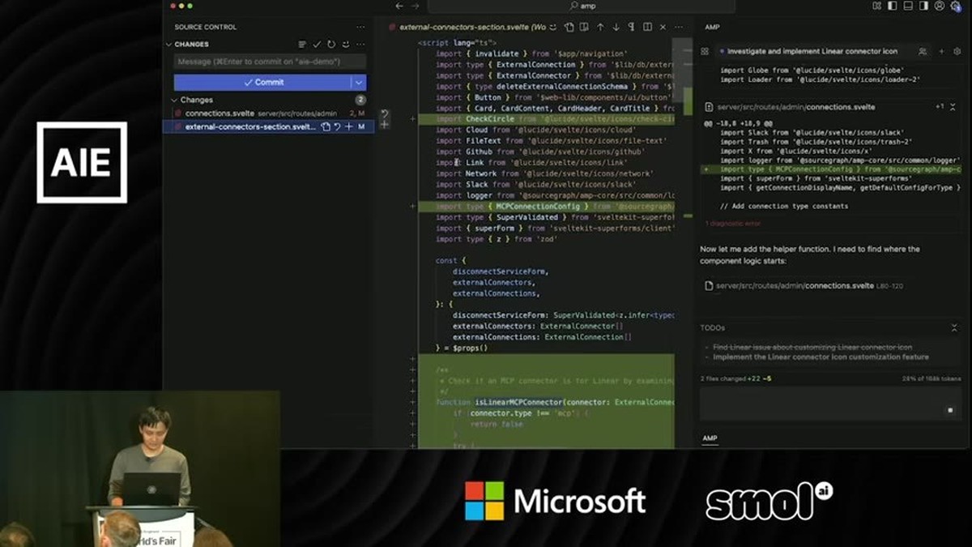
Task: Refresh source control changes
Action: pyautogui.click(x=331, y=45)
